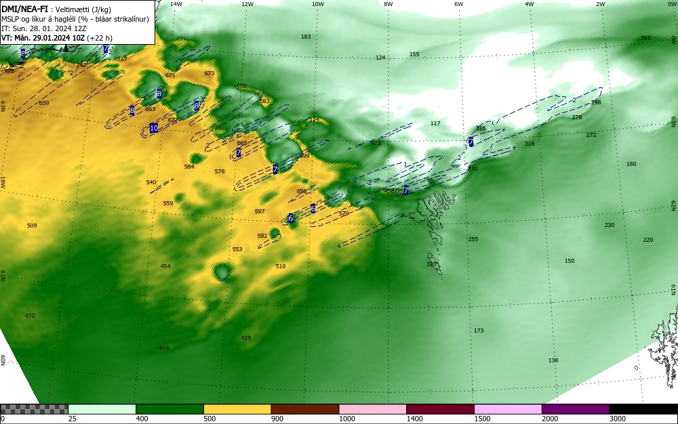Click the CAPE value '180'
Viewport: 678px width, 424px height.
pos(631,164)
